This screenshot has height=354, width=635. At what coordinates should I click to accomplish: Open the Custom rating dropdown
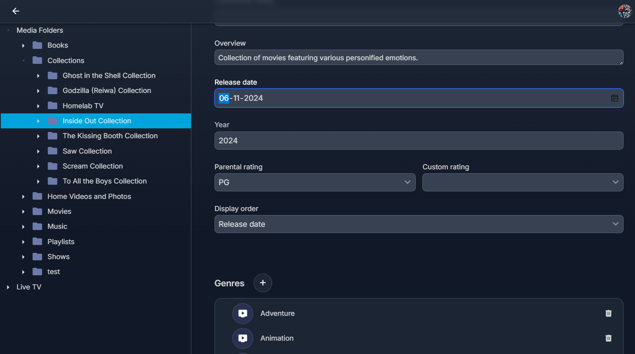(523, 182)
